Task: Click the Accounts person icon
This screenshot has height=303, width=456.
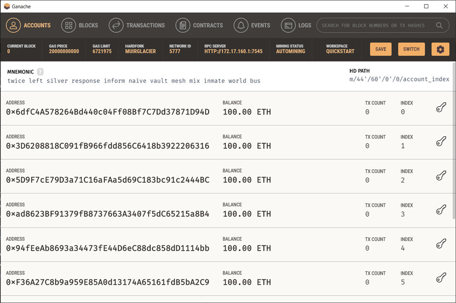Action: click(14, 25)
